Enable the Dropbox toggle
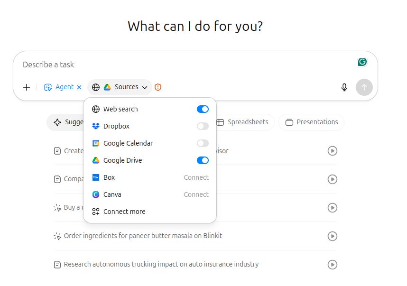The image size is (407, 286). pyautogui.click(x=203, y=126)
